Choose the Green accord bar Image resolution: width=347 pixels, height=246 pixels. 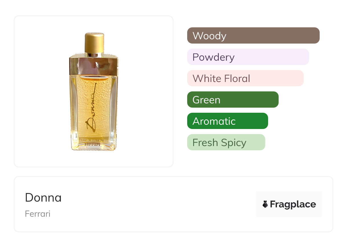coord(232,100)
